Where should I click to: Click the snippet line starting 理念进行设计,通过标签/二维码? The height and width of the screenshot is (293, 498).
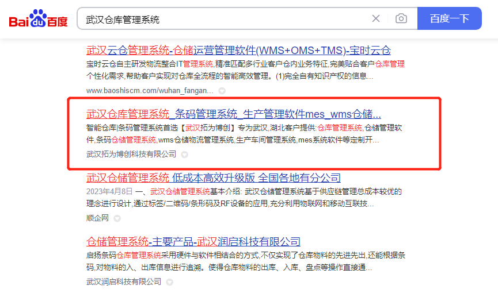(x=230, y=203)
